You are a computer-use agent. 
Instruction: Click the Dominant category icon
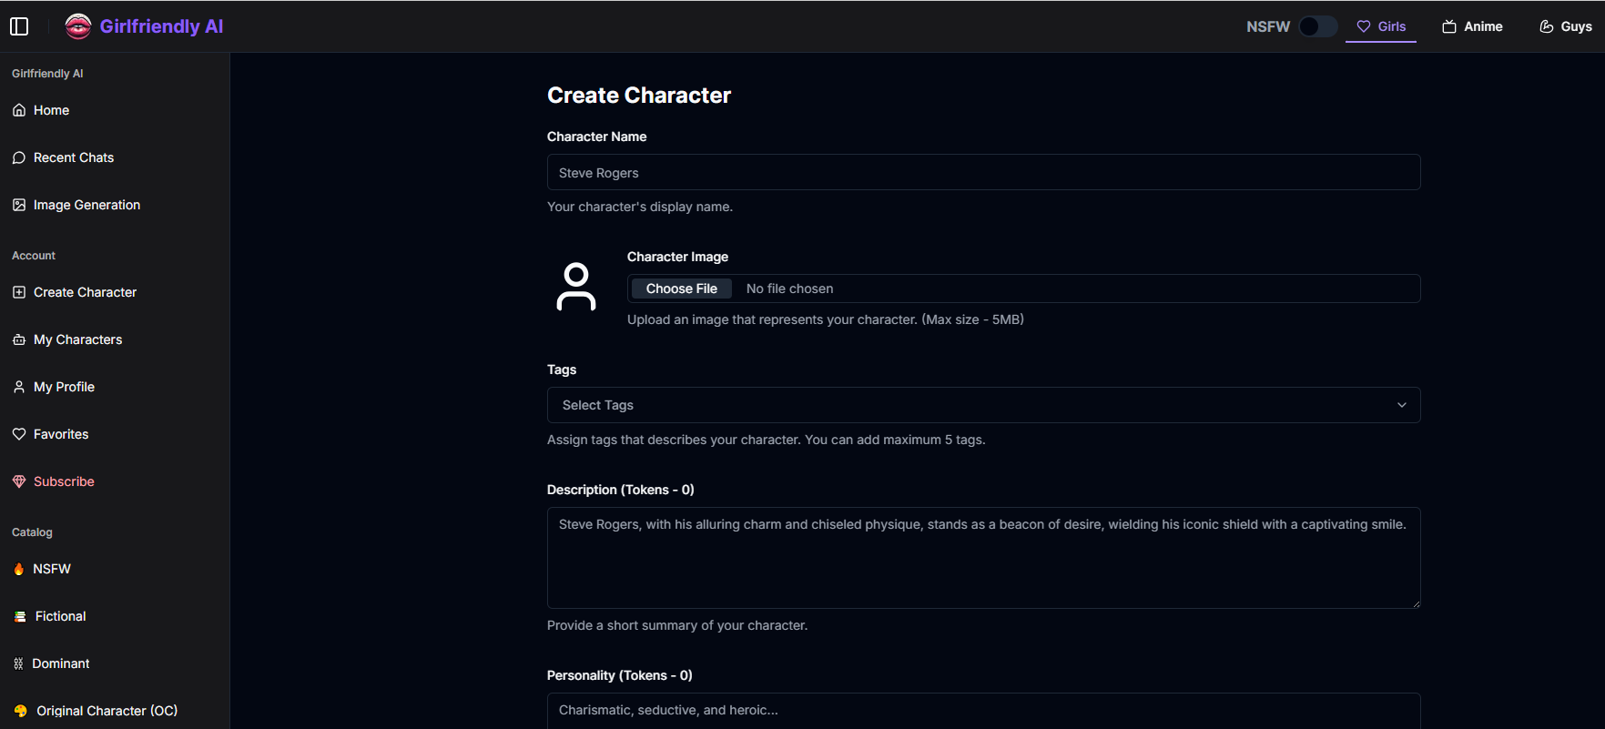click(18, 663)
